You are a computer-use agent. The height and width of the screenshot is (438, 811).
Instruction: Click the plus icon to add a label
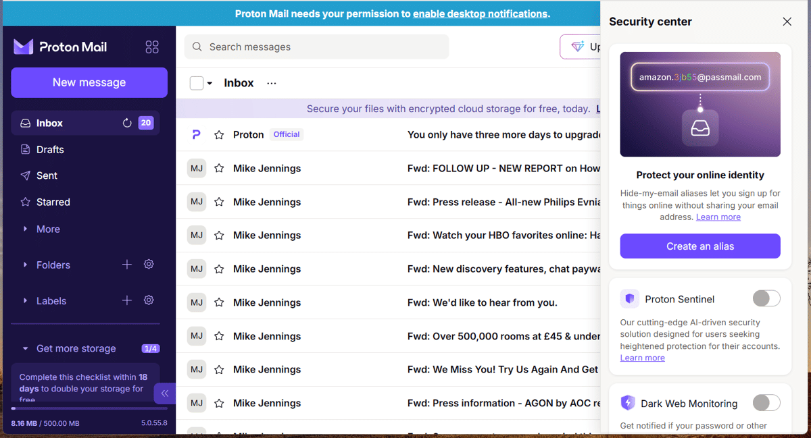[x=127, y=300]
